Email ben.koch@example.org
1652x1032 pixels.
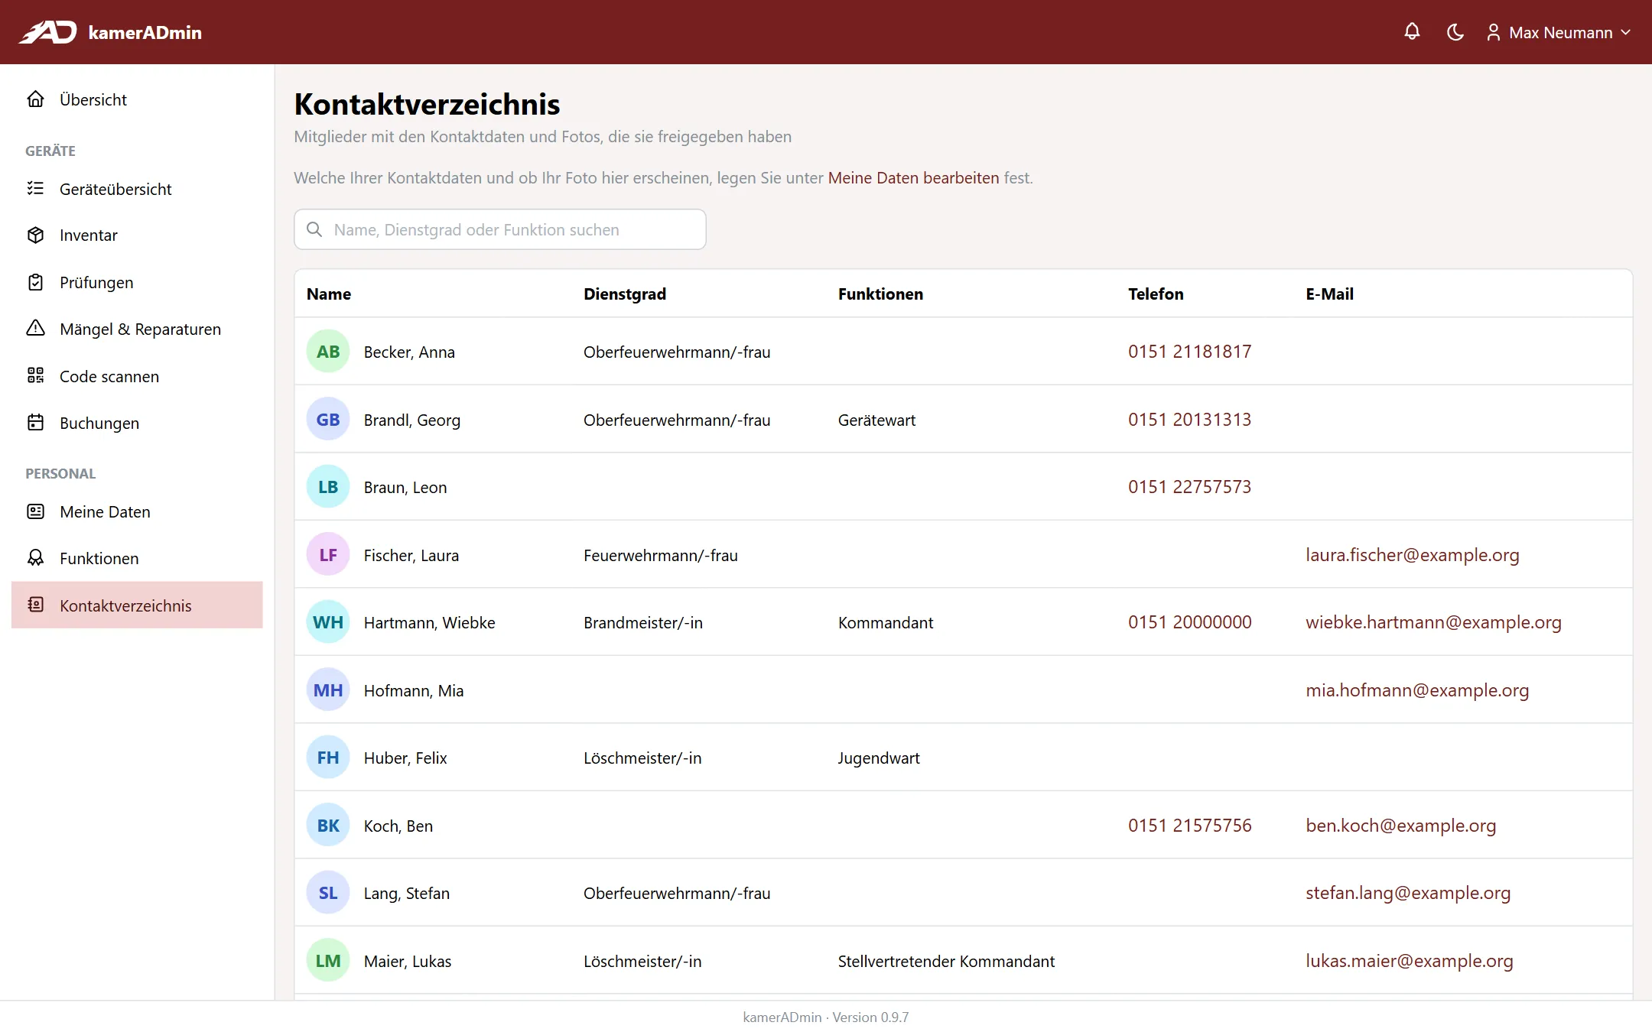click(x=1400, y=826)
